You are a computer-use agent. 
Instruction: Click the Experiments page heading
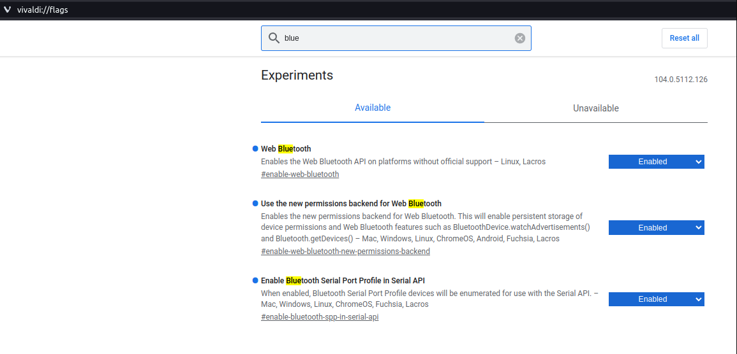(297, 75)
